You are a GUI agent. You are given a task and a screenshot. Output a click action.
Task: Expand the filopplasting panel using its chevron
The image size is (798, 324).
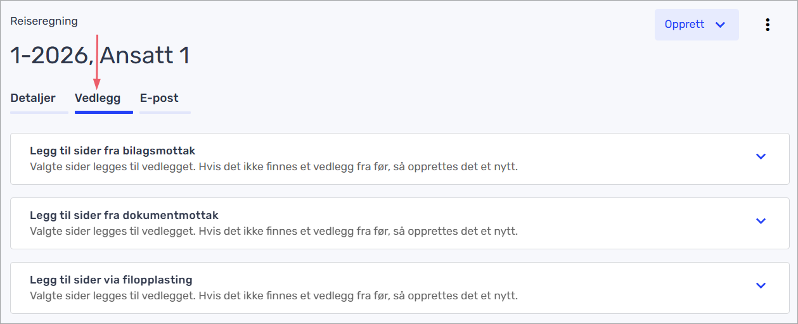761,285
